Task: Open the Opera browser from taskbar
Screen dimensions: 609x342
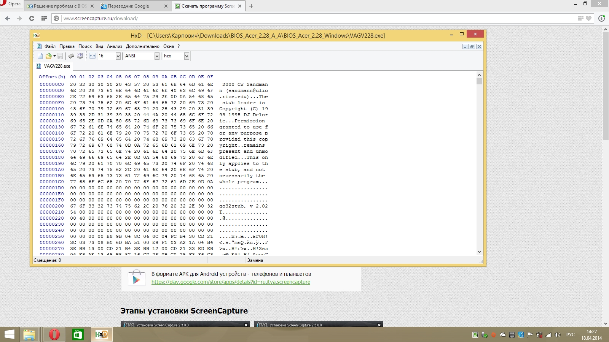Action: (54, 334)
